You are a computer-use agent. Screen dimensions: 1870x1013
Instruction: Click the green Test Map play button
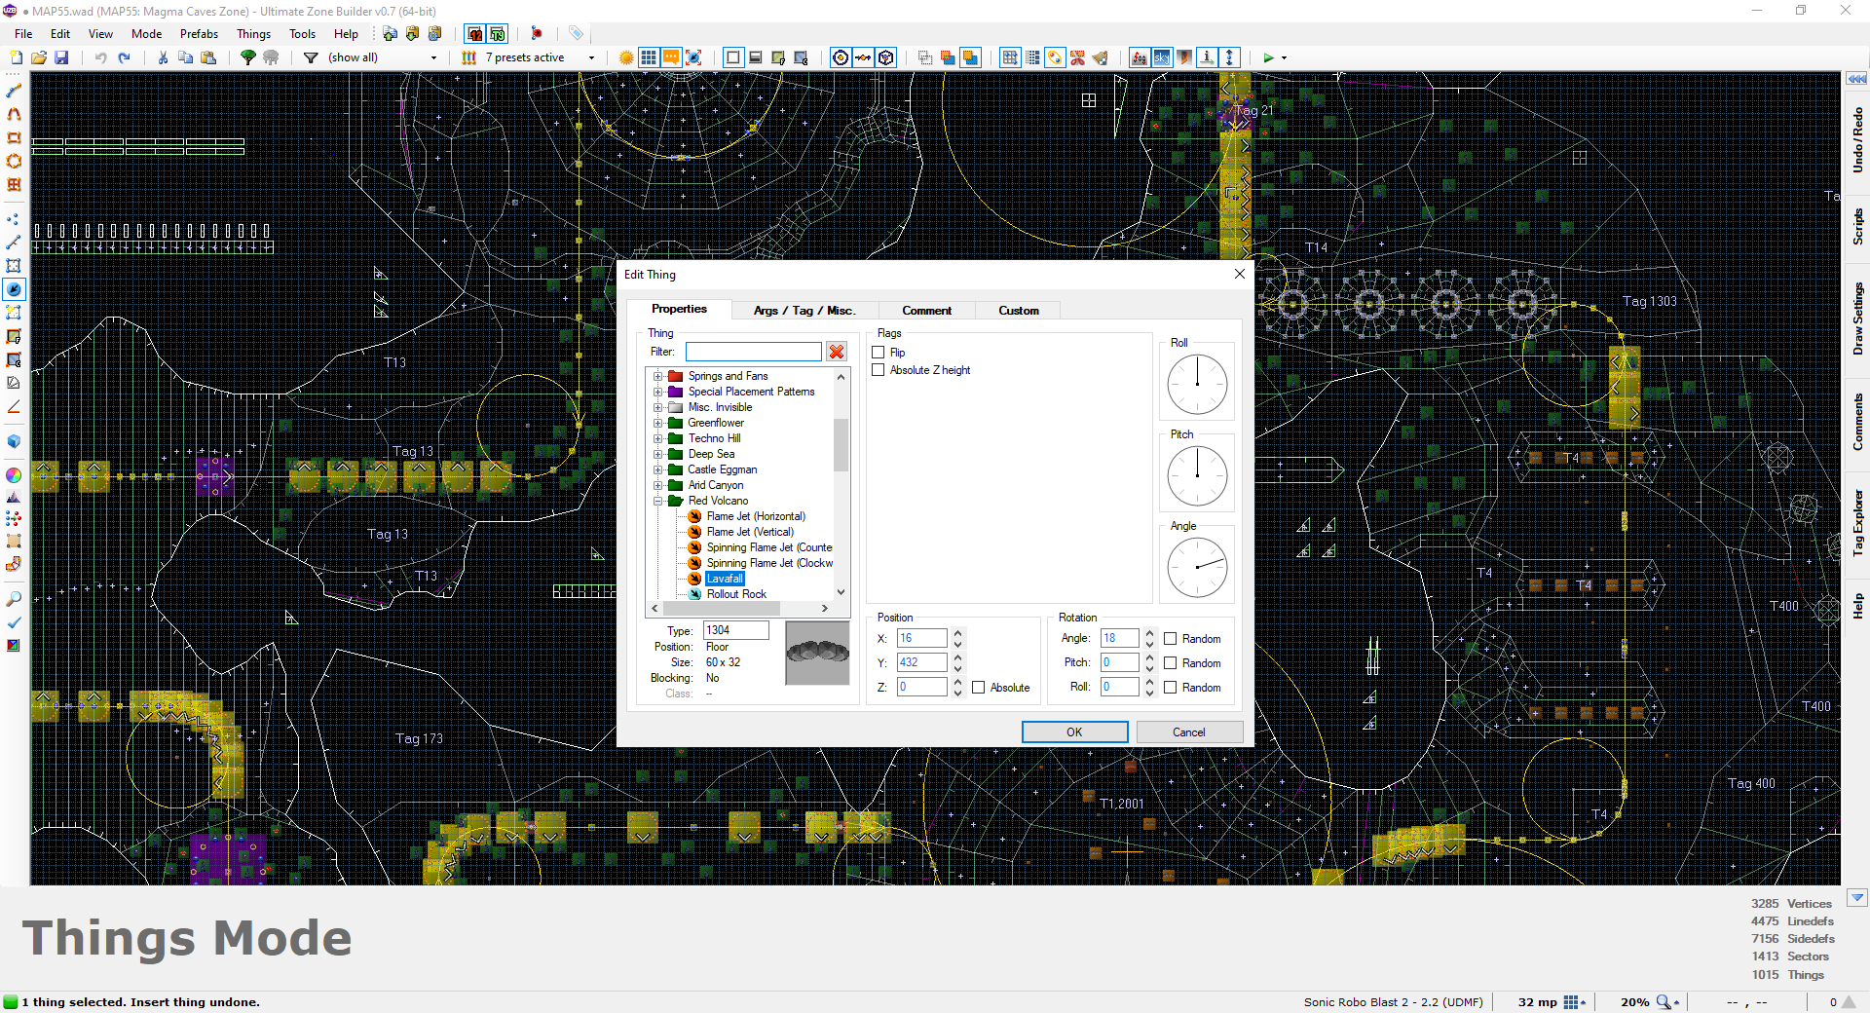click(1268, 57)
